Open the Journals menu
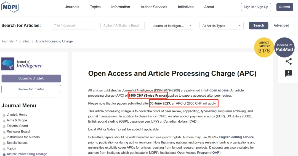Viewport: 298px width, 156px height. (72, 7)
